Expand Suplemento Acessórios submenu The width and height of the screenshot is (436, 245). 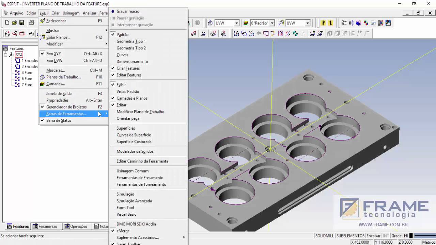149,238
